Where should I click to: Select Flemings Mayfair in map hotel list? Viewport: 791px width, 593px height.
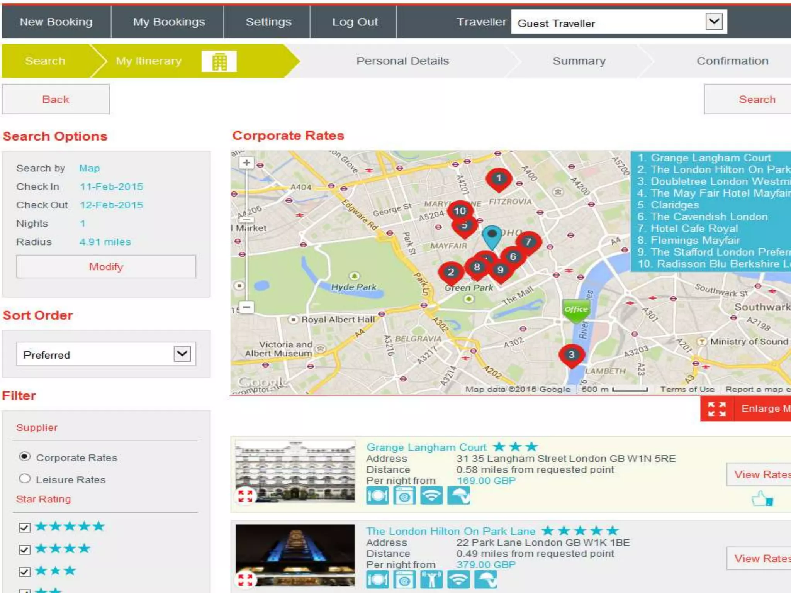[689, 240]
